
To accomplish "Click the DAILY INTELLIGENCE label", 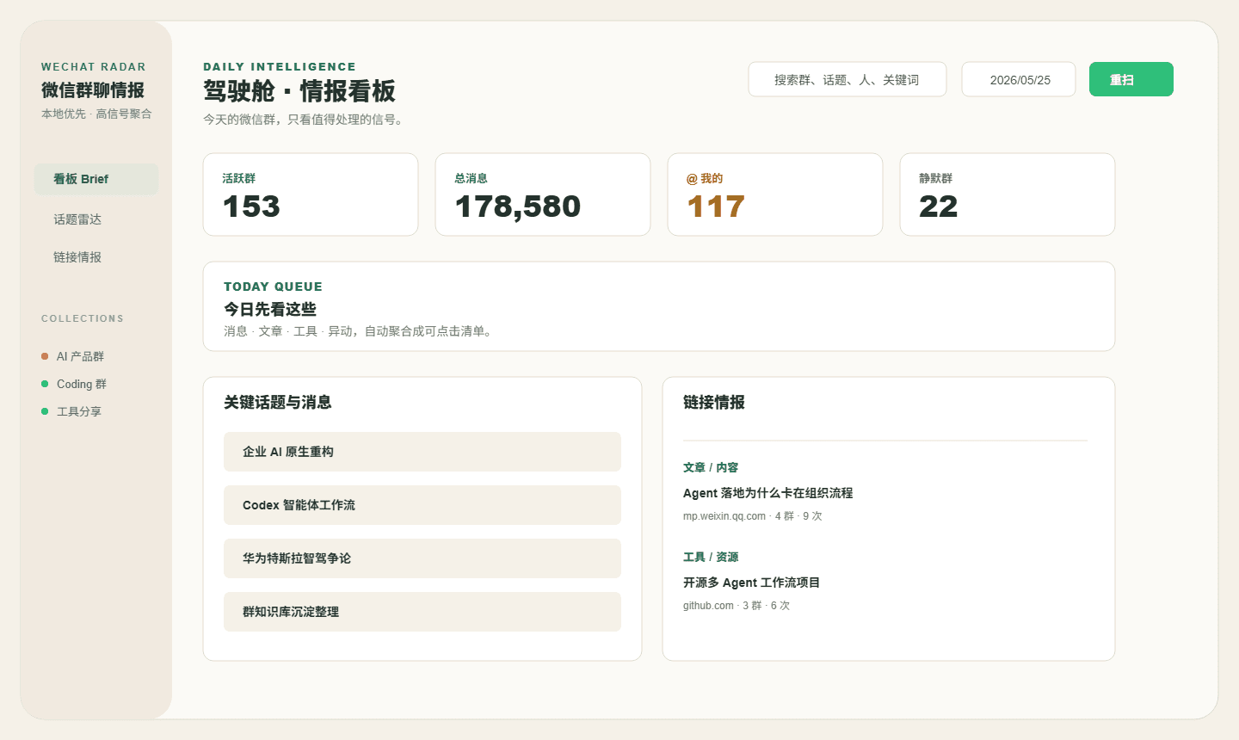I will pyautogui.click(x=280, y=66).
